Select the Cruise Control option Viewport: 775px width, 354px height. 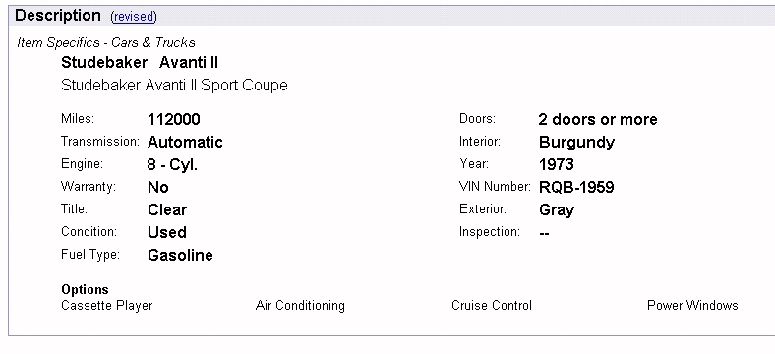[492, 306]
